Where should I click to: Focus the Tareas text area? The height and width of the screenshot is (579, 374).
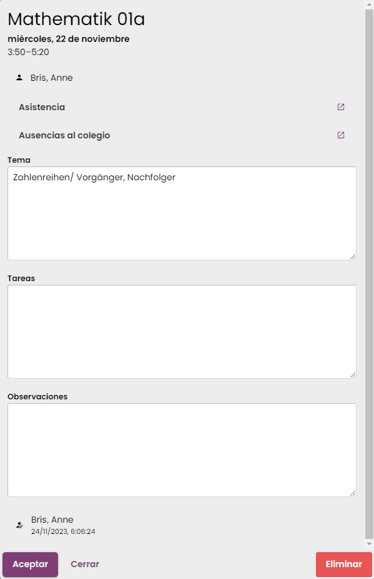tap(182, 332)
